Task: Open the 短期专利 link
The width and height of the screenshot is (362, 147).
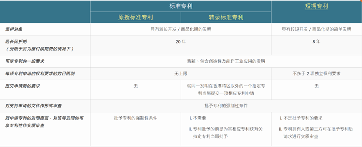Action: (x=317, y=7)
